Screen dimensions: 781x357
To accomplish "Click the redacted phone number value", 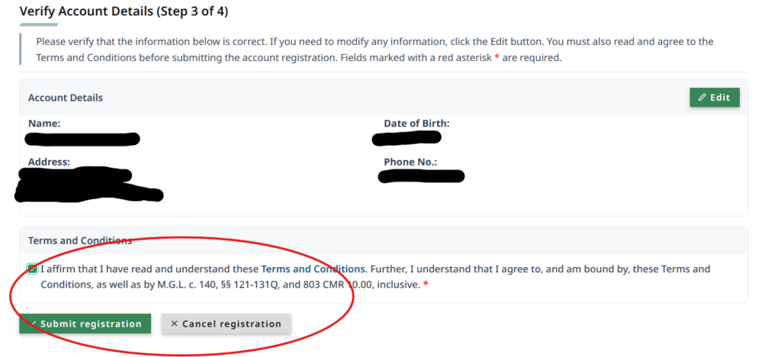I will coord(421,176).
